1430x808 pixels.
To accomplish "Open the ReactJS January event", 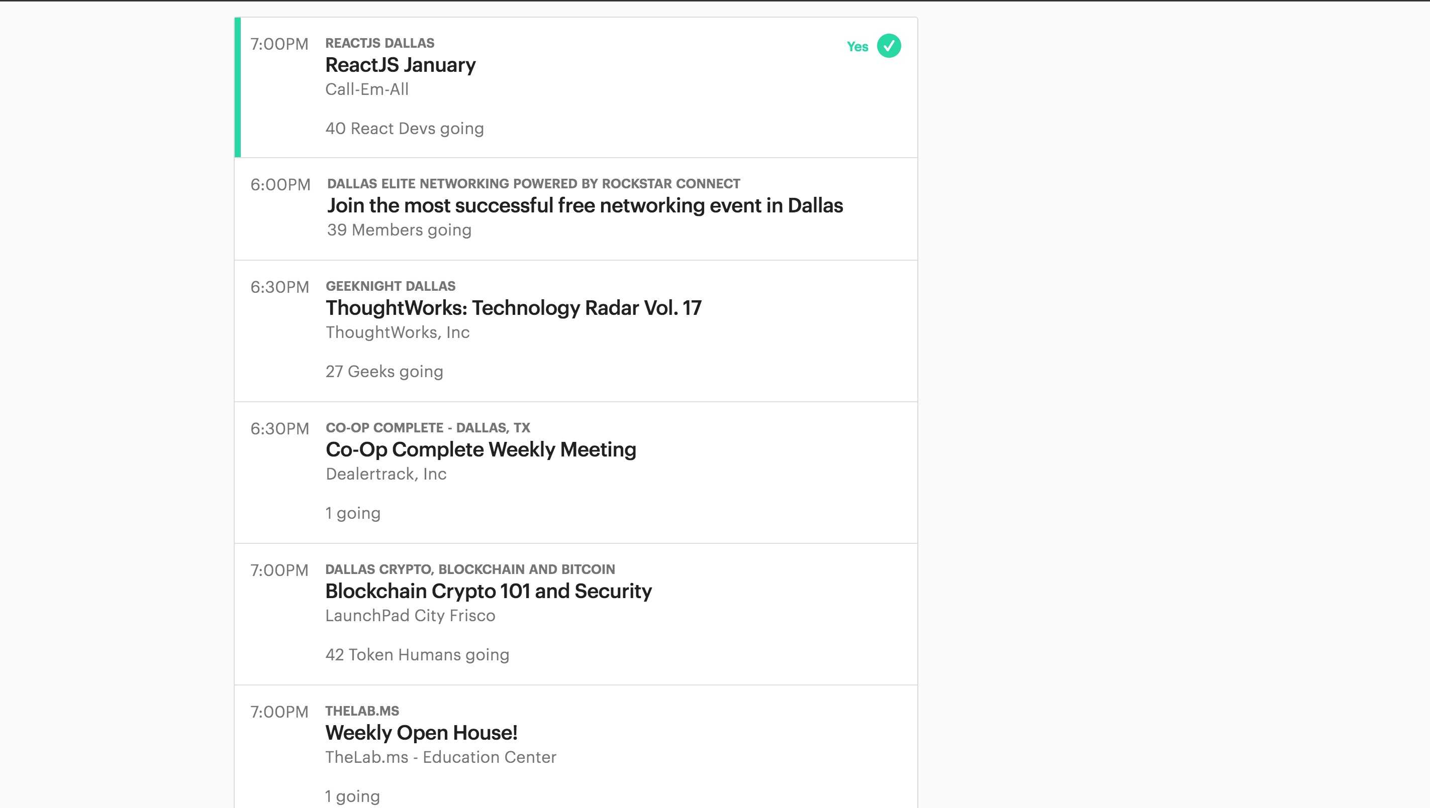I will point(401,65).
